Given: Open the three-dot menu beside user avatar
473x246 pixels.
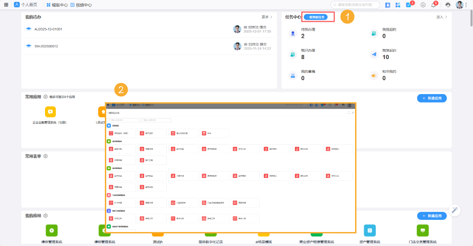Looking at the screenshot, I should (x=466, y=5).
